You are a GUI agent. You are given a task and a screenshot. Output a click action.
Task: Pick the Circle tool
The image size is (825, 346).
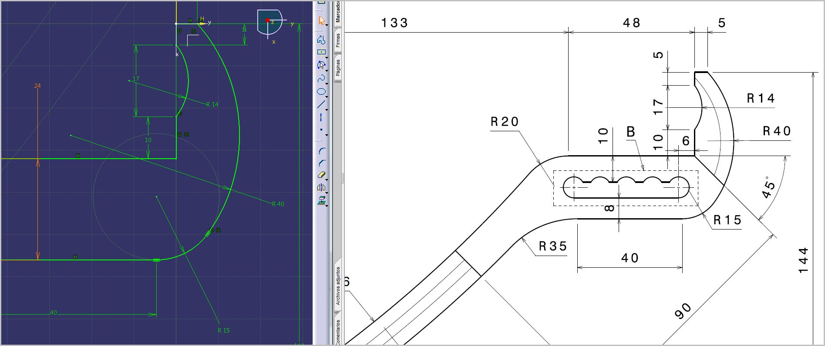(x=321, y=65)
